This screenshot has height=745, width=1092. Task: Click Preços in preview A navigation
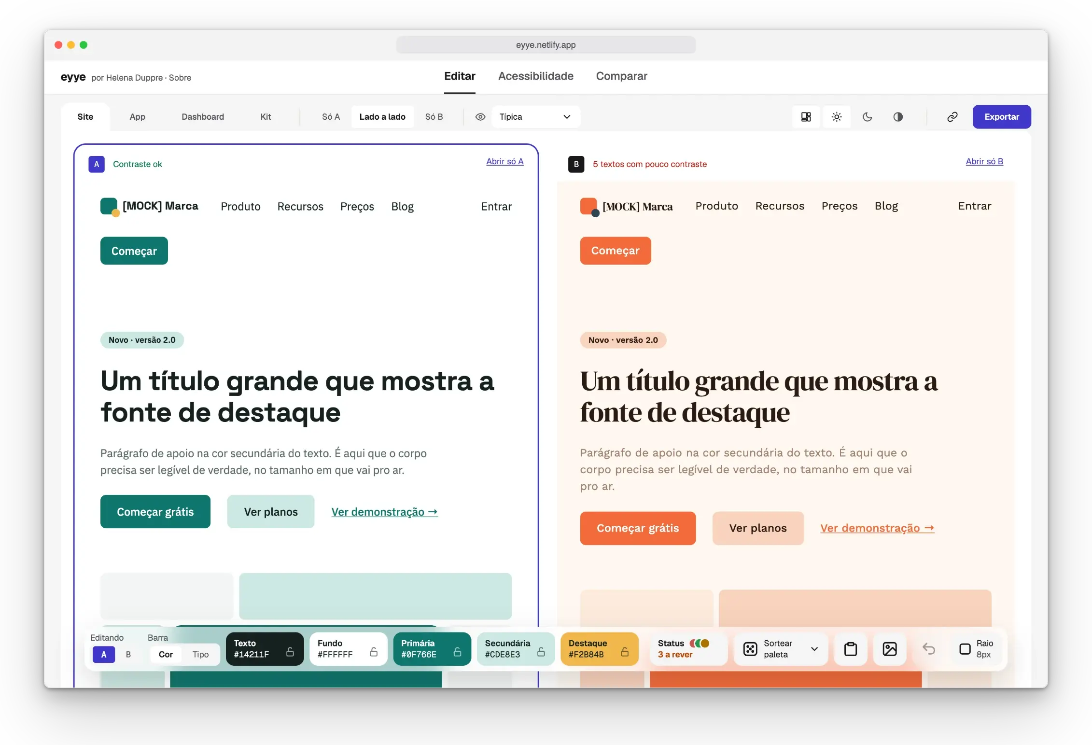pos(357,207)
